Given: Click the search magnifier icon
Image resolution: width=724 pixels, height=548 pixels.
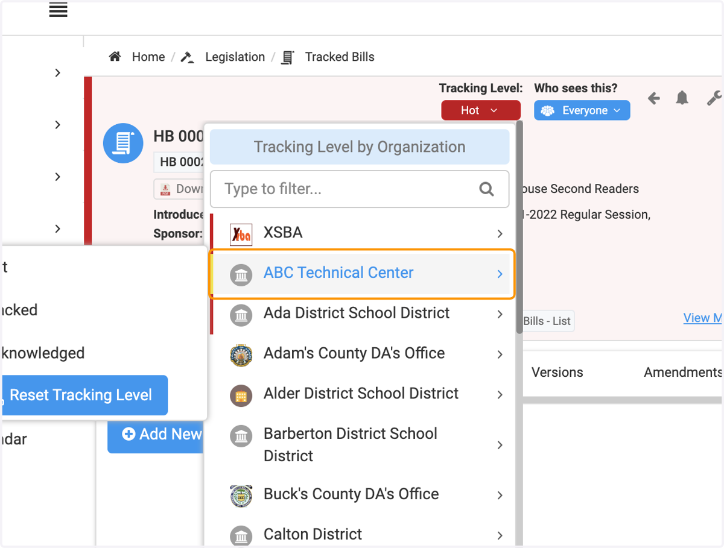Looking at the screenshot, I should point(486,189).
